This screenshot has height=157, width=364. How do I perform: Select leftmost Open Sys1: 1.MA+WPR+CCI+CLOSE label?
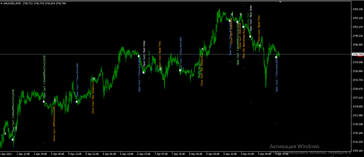13,111
